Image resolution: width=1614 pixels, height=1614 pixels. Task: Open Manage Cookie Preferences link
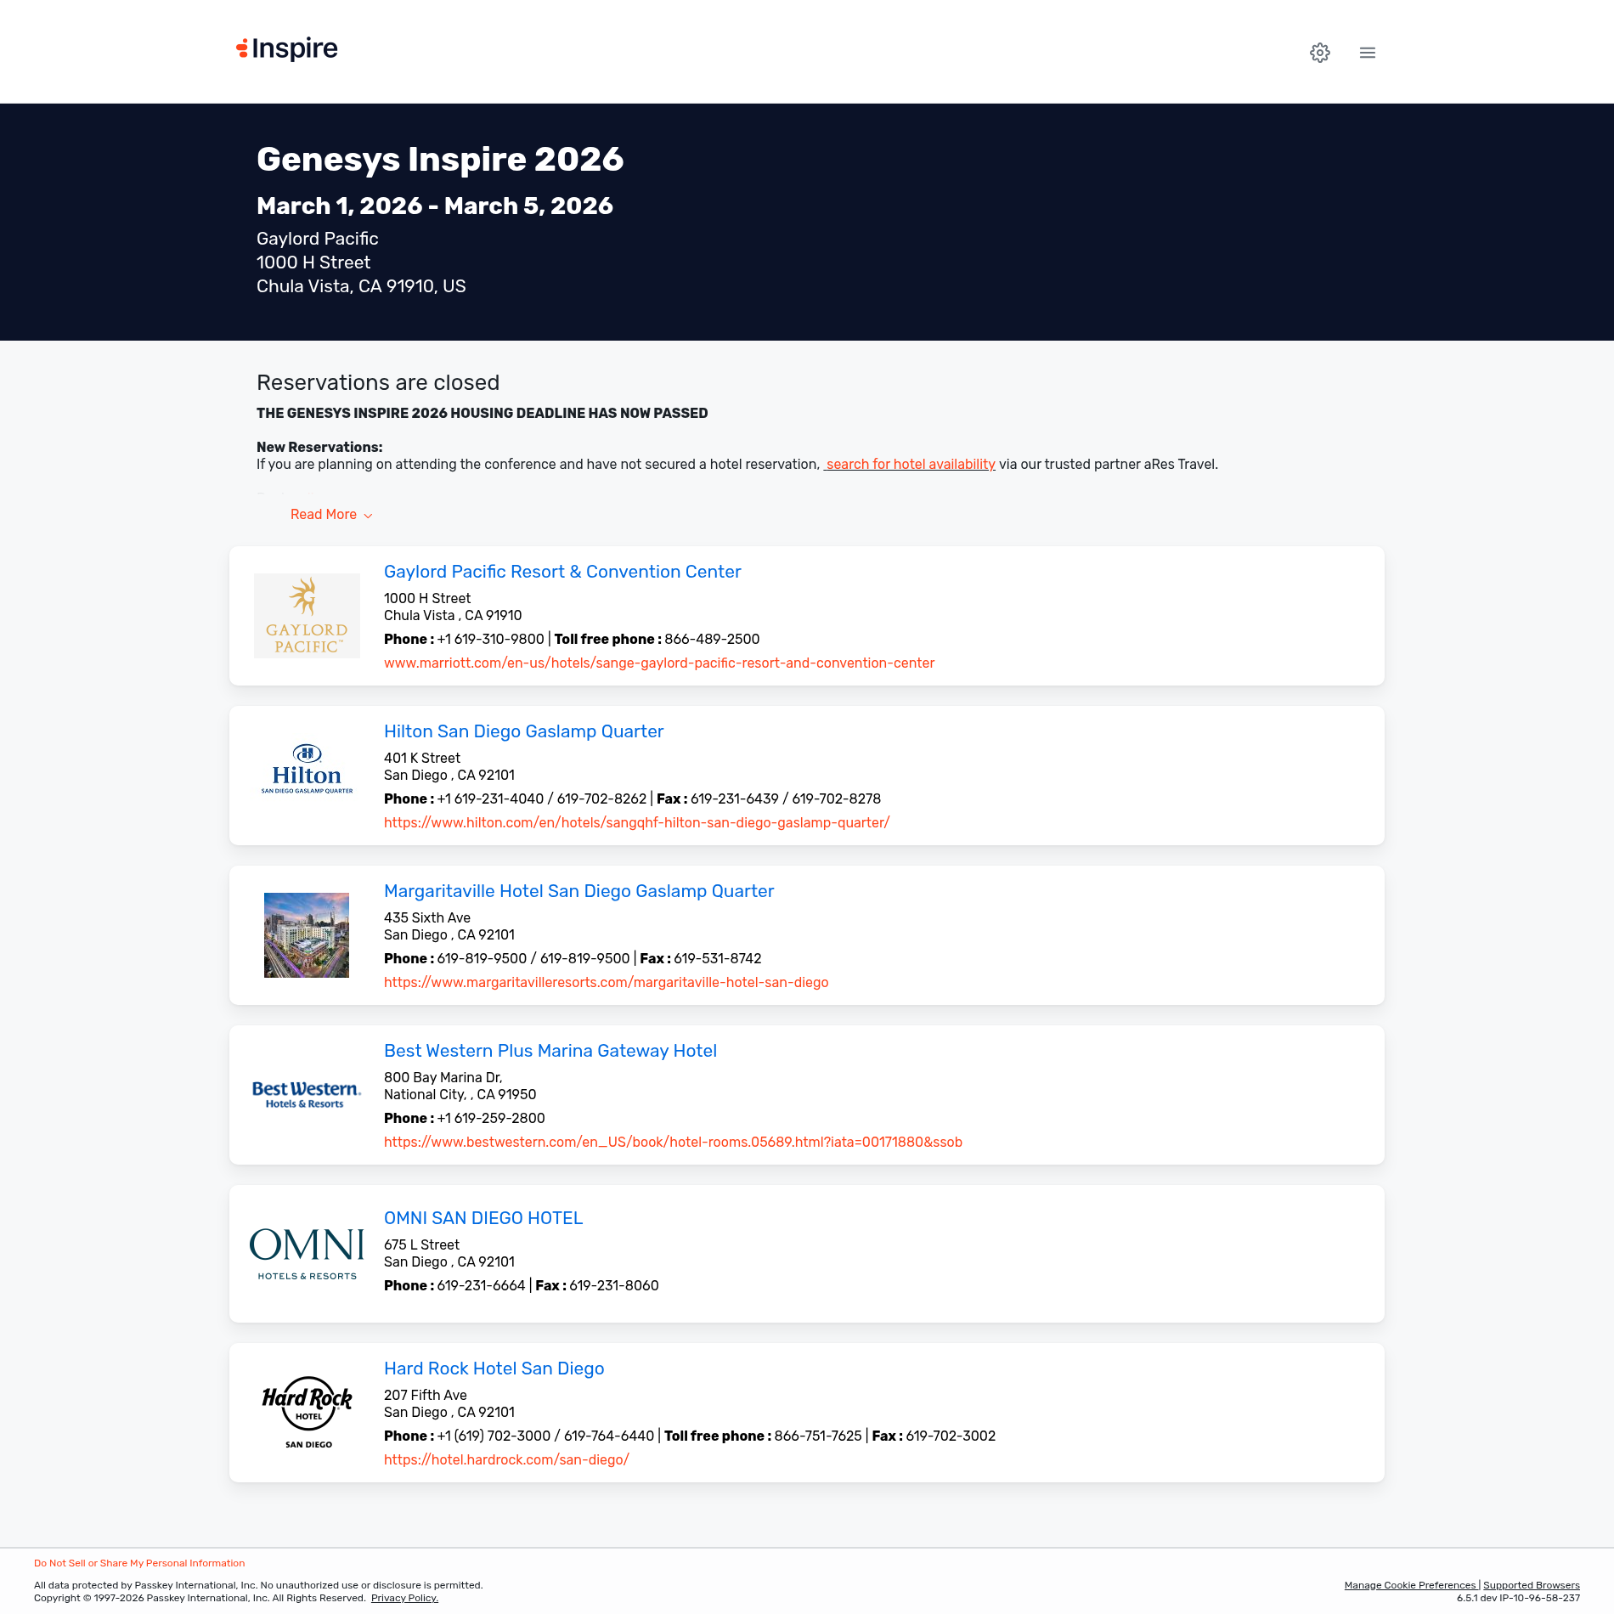1410,1585
